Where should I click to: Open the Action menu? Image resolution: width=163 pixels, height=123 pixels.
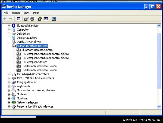pyautogui.click(x=16, y=13)
